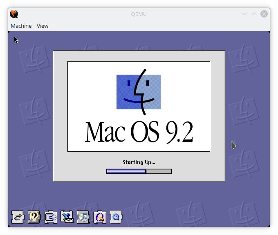
Task: Minimize the QEMU window
Action: 244,14
